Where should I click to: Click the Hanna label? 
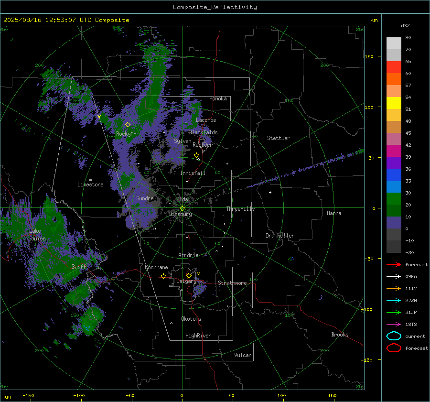[x=334, y=213]
